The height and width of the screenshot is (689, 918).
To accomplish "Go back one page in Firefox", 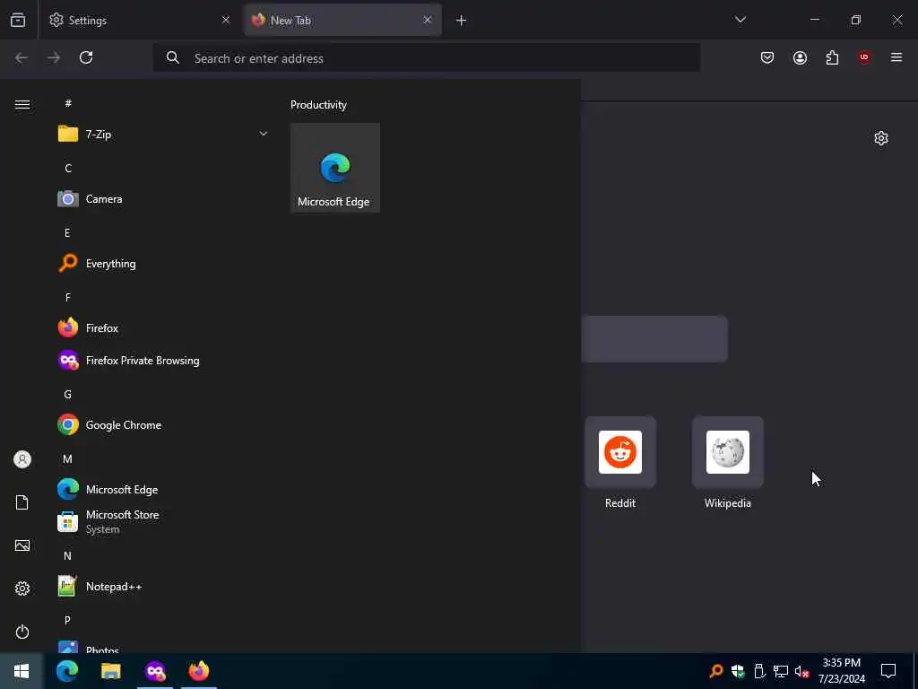I will pos(22,57).
